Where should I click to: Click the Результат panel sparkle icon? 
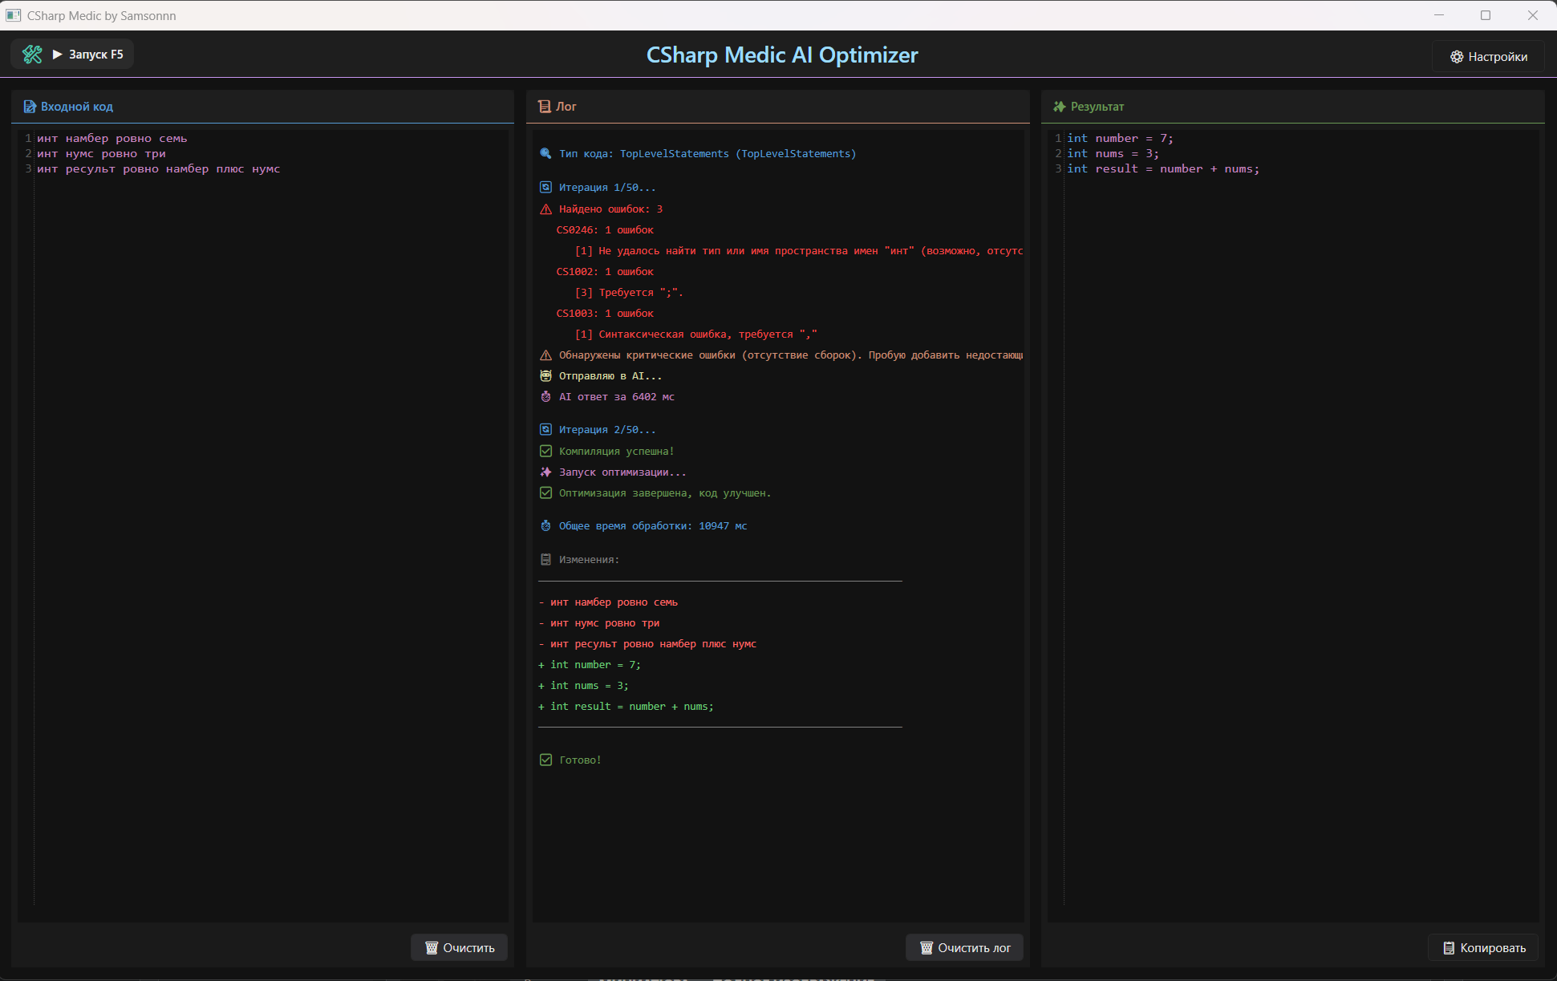1059,107
